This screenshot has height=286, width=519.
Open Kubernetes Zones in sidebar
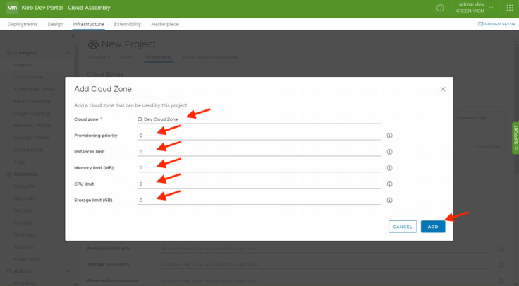(35, 89)
